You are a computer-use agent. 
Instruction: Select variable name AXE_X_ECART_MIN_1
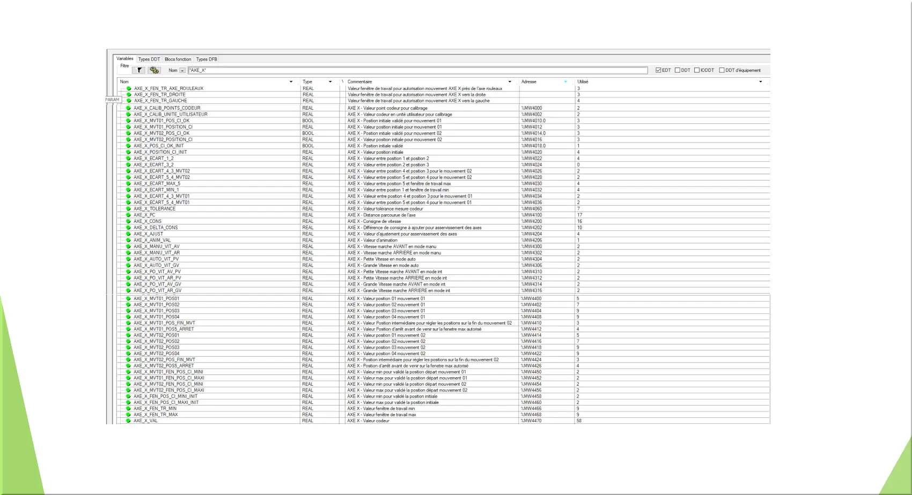coord(156,190)
